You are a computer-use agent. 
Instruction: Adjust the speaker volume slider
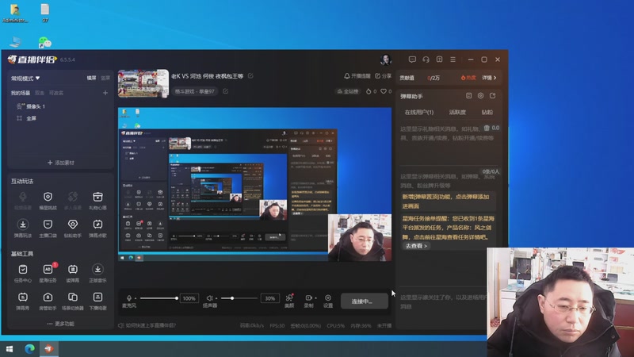pyautogui.click(x=239, y=298)
